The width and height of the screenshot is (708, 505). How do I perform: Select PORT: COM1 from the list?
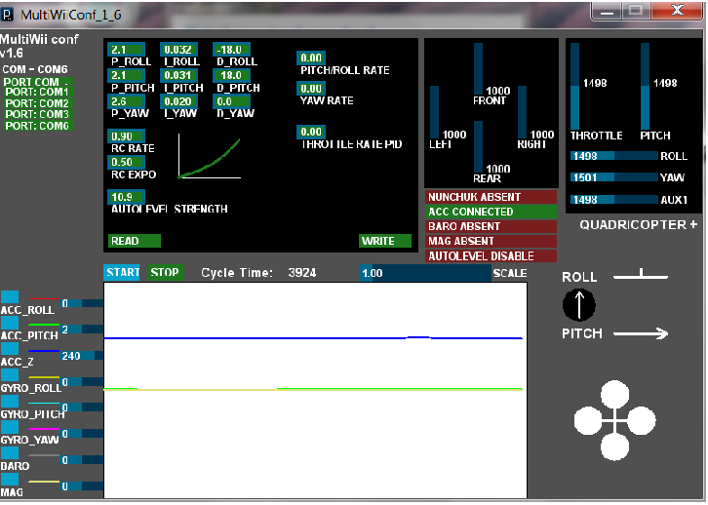(38, 92)
